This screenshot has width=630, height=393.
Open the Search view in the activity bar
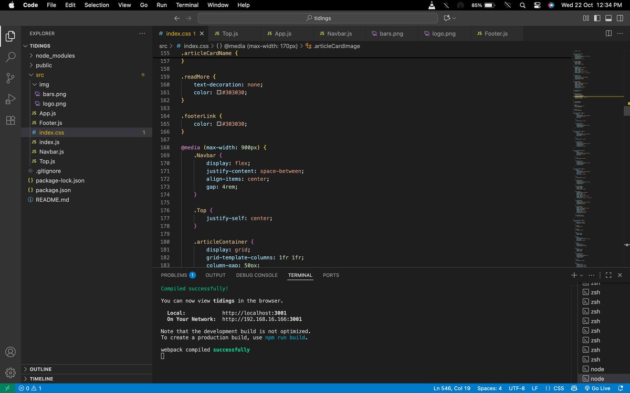click(10, 57)
